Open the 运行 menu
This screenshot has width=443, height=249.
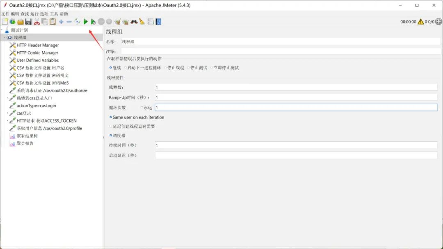click(34, 14)
